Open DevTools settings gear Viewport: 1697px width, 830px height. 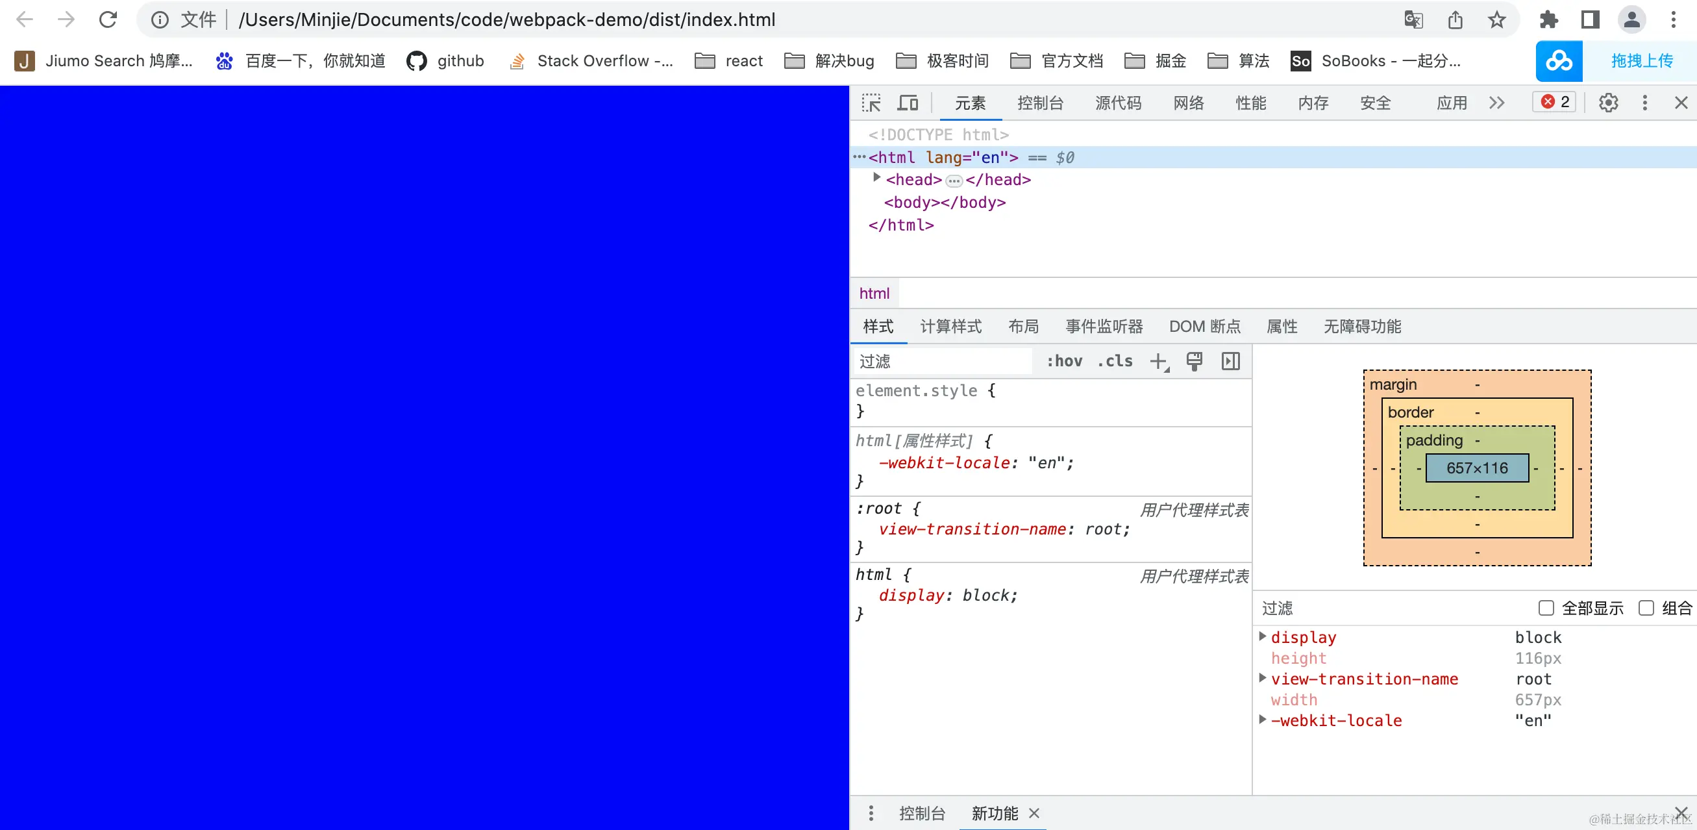click(x=1608, y=103)
